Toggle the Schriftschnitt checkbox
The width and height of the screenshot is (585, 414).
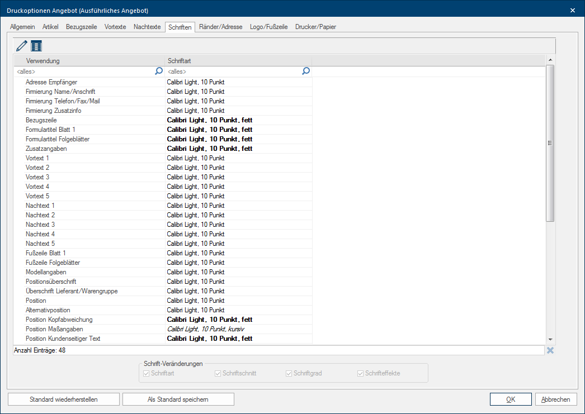[x=218, y=373]
